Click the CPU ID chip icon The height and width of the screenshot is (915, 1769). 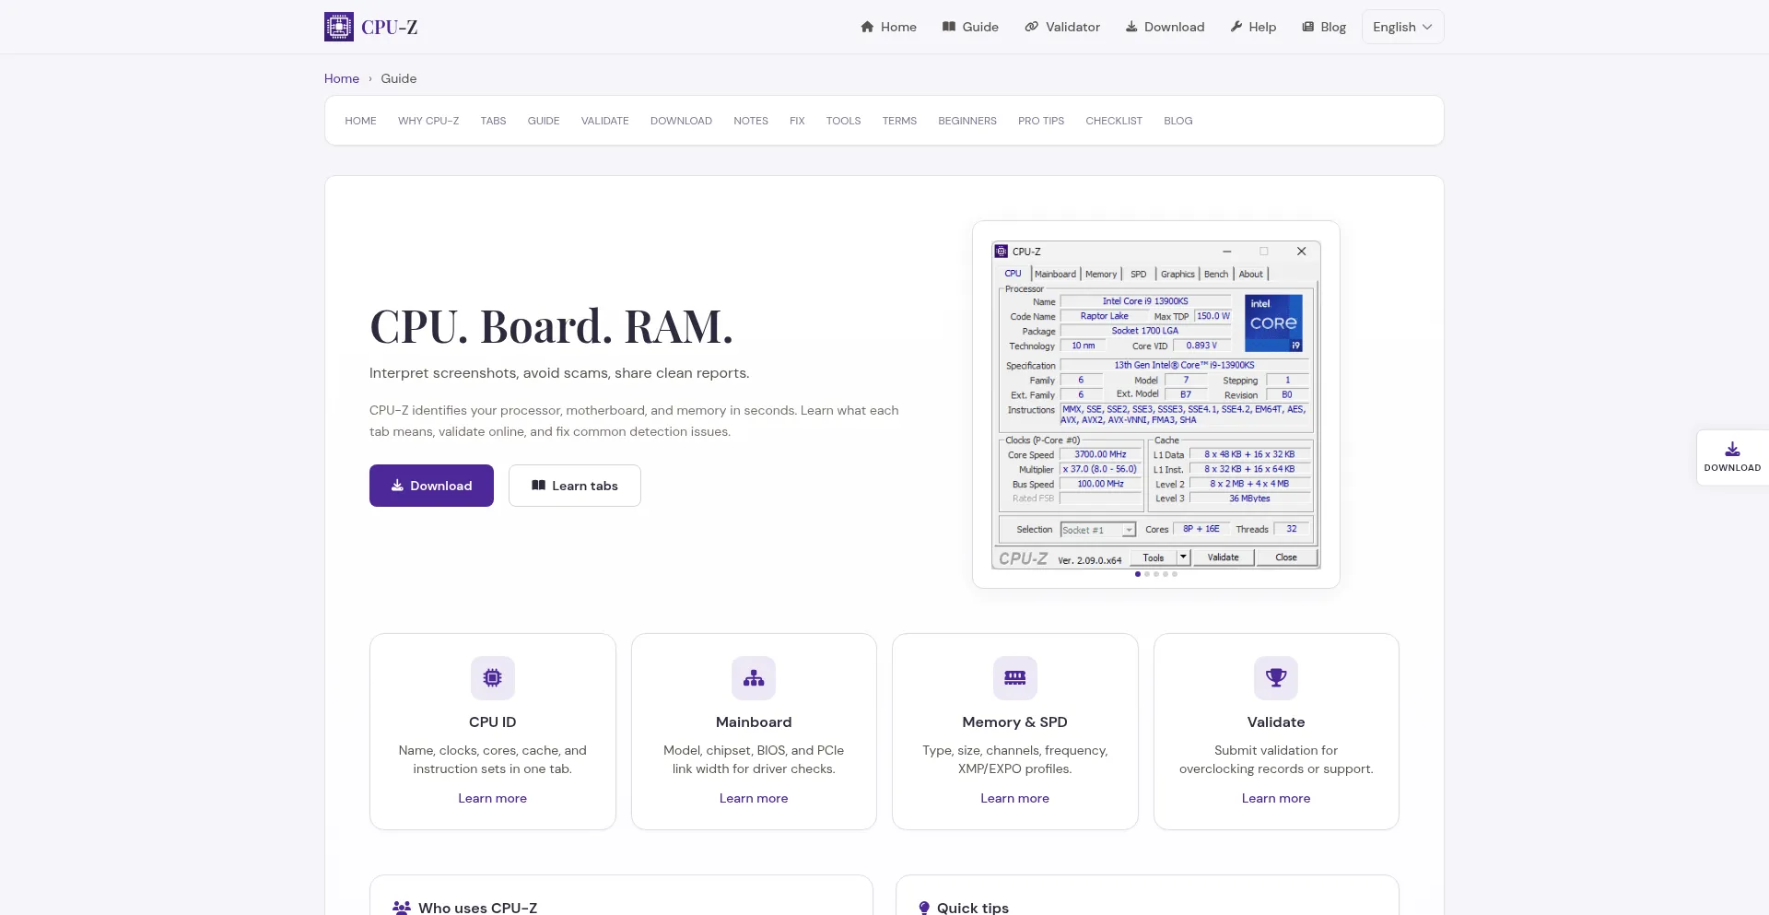pos(493,678)
